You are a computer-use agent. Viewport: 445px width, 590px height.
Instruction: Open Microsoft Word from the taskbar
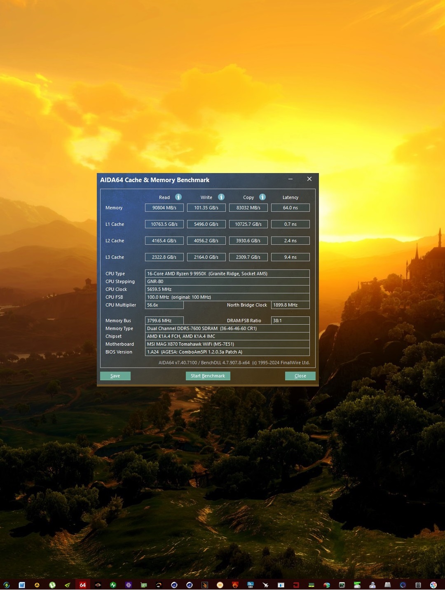click(x=22, y=585)
